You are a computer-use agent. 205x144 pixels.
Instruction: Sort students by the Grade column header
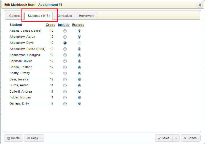pos(50,25)
